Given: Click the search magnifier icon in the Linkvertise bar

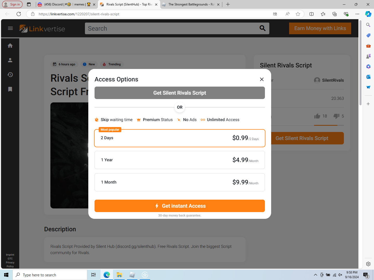Looking at the screenshot, I should pyautogui.click(x=263, y=28).
